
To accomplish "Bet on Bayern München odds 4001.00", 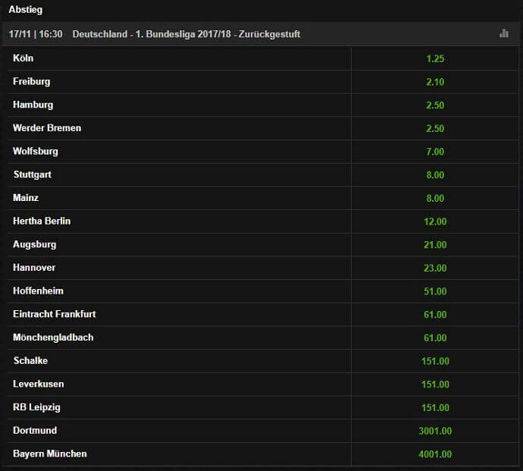I will point(435,454).
